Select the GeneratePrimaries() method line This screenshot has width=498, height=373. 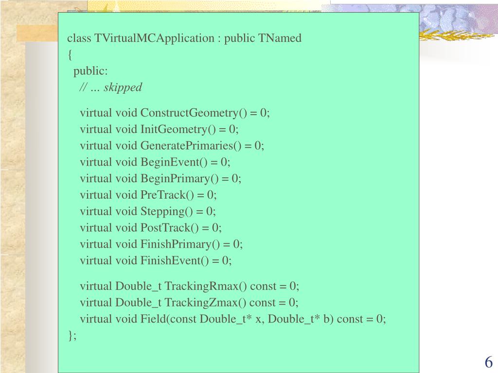pos(172,146)
